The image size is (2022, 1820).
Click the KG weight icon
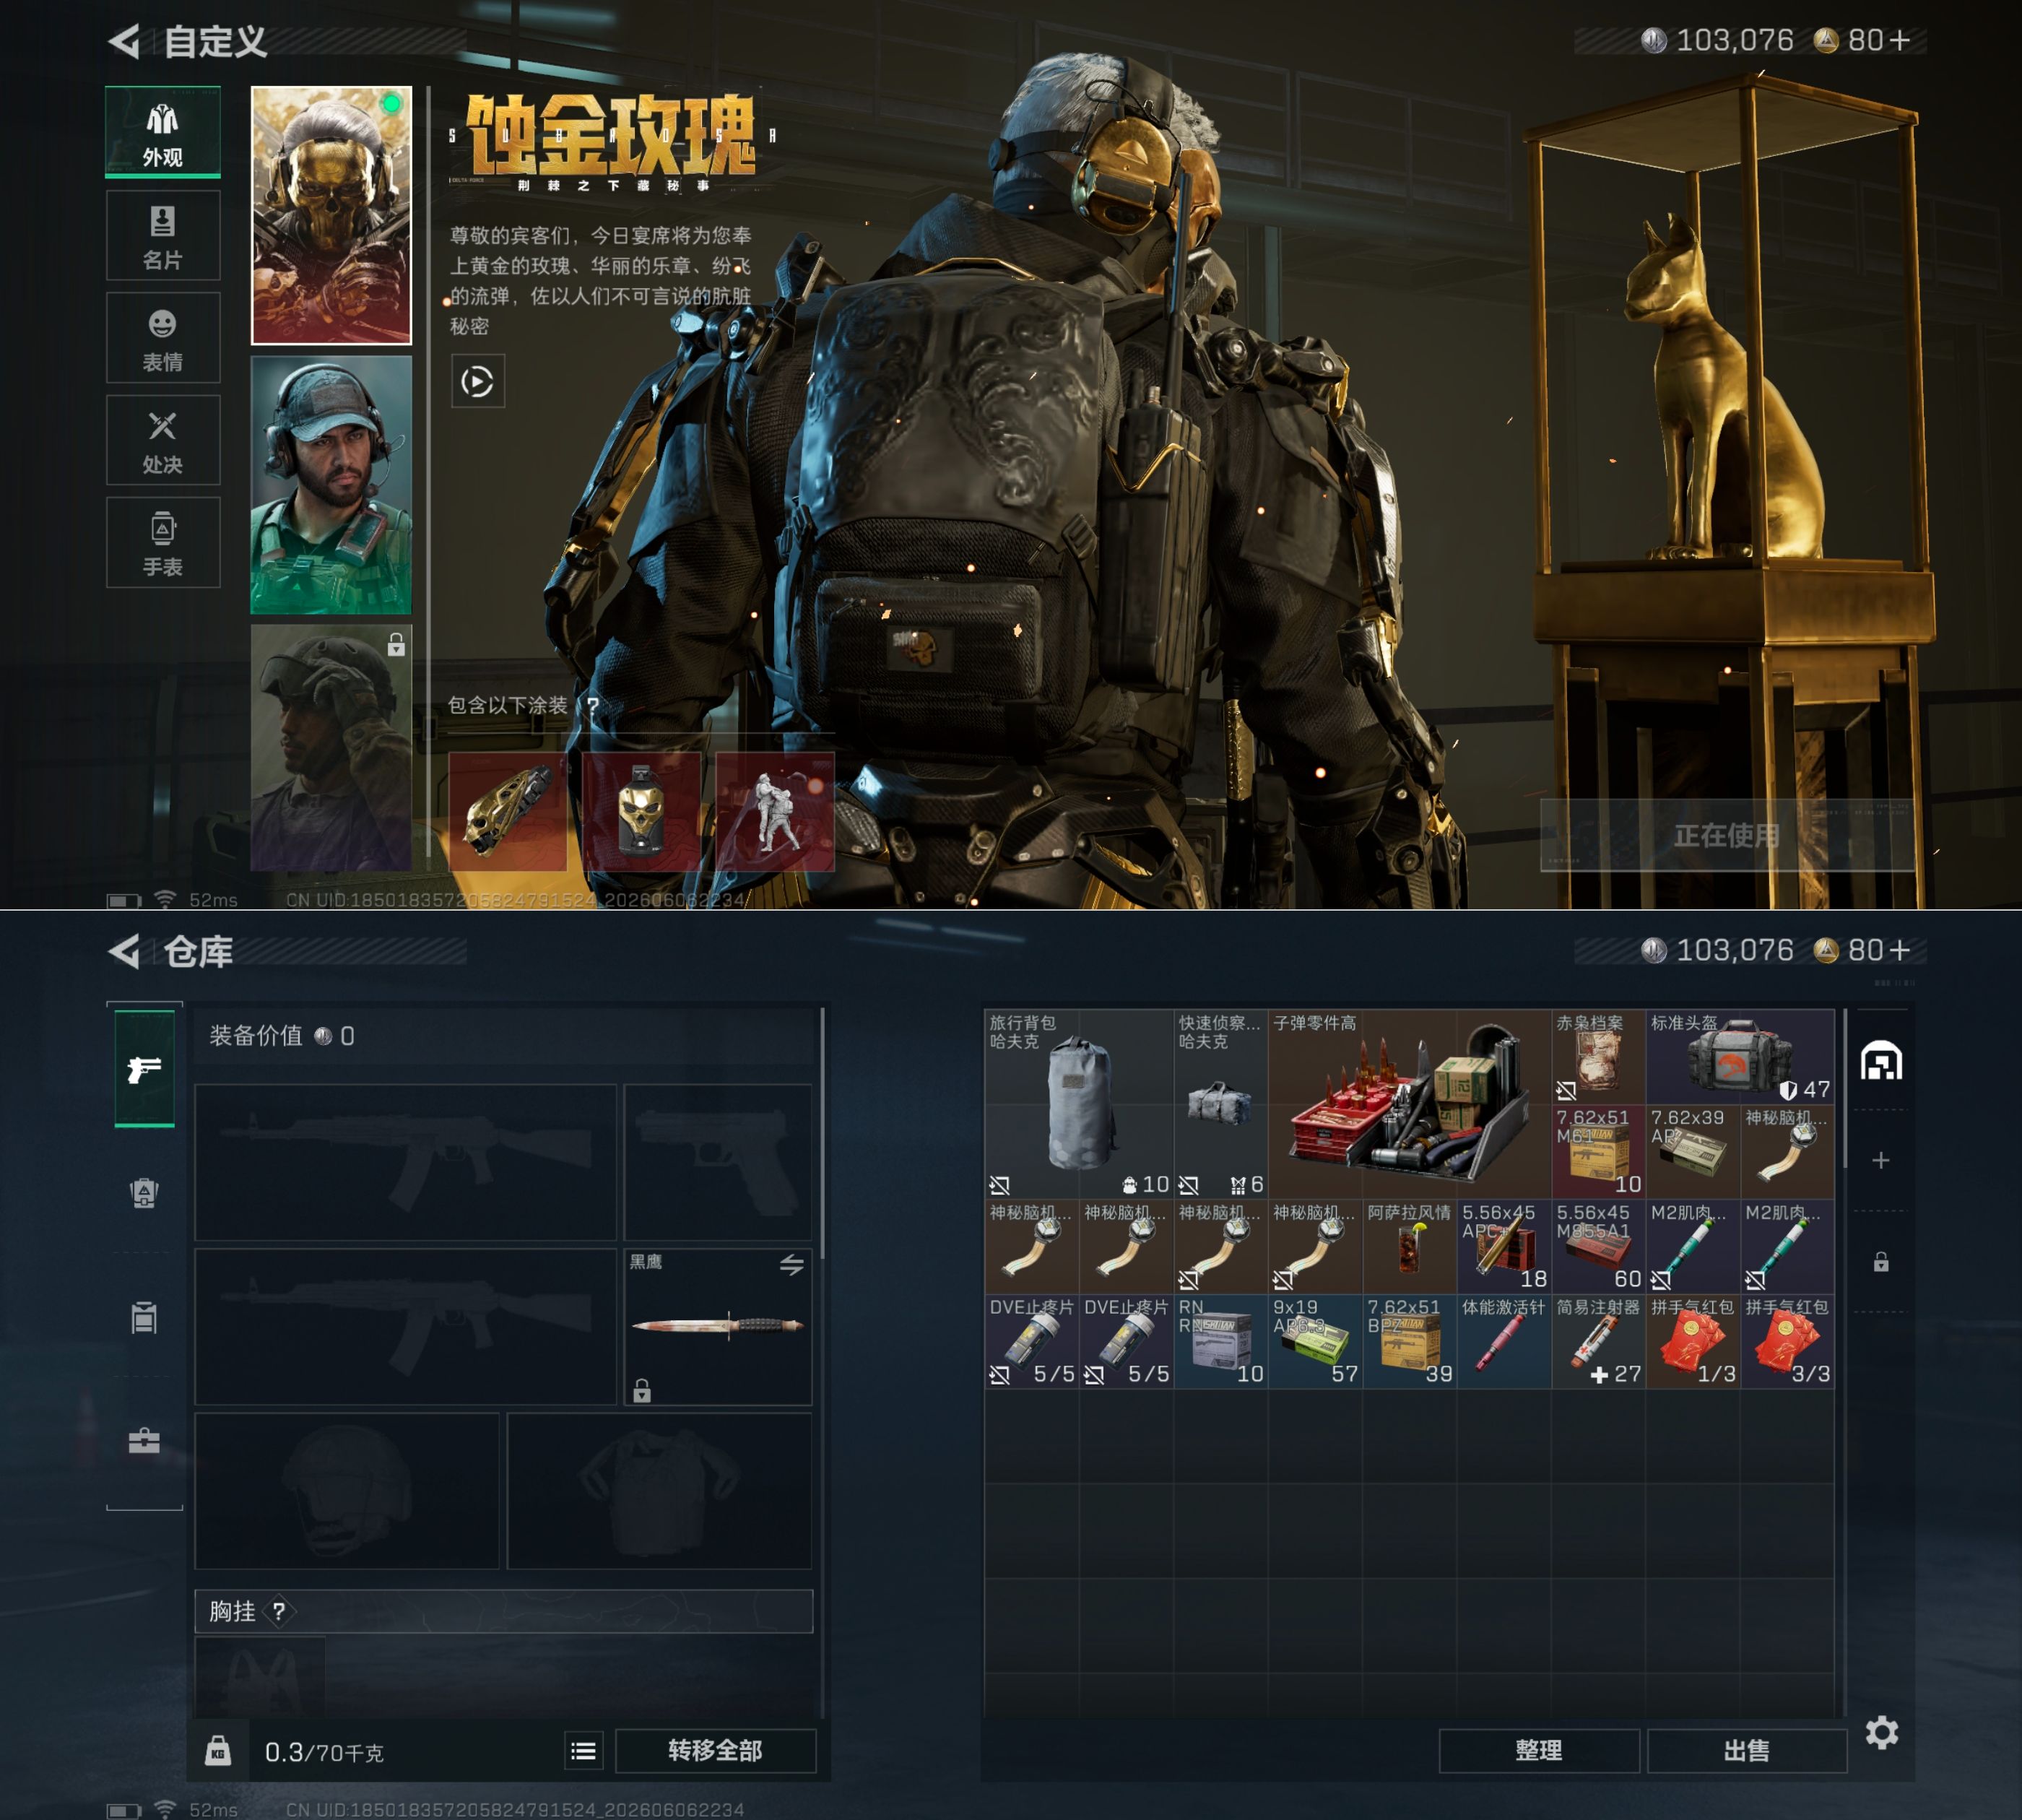click(218, 1751)
